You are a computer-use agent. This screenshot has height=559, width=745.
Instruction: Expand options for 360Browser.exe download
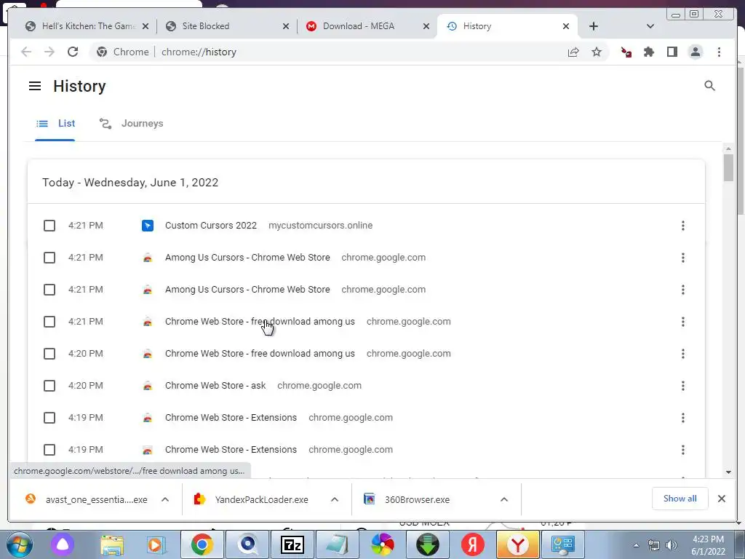[504, 499]
